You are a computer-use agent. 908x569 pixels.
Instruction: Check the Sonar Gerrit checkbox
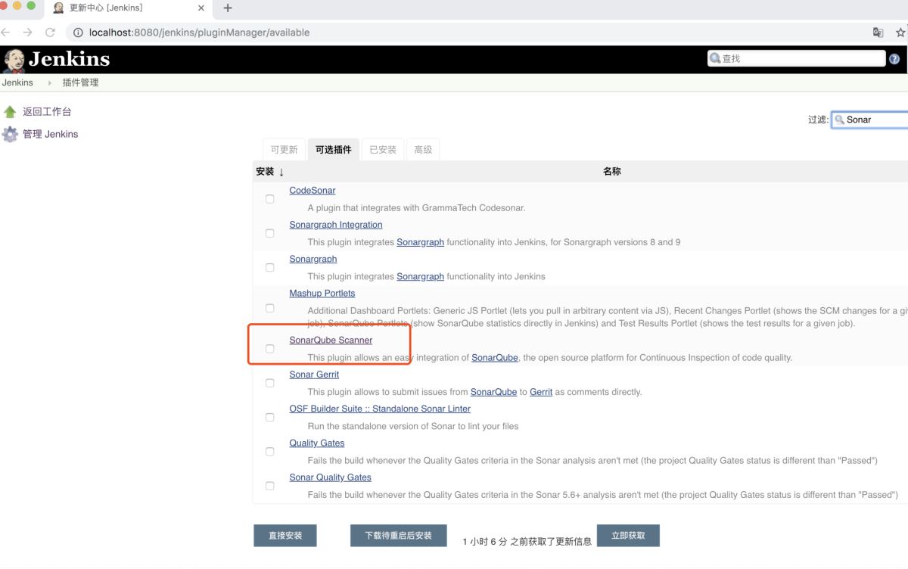[269, 383]
